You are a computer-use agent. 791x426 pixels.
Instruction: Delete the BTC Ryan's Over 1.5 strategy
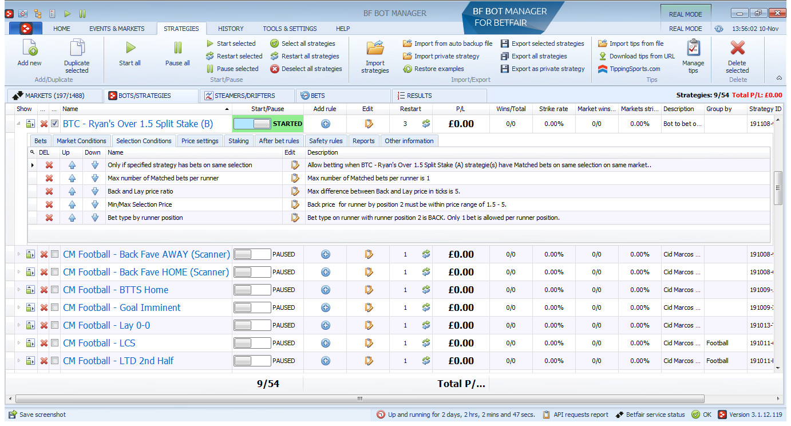point(43,124)
